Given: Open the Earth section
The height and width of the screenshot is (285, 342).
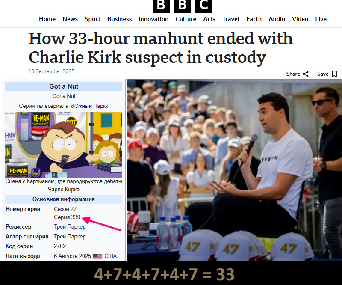Looking at the screenshot, I should [x=254, y=19].
